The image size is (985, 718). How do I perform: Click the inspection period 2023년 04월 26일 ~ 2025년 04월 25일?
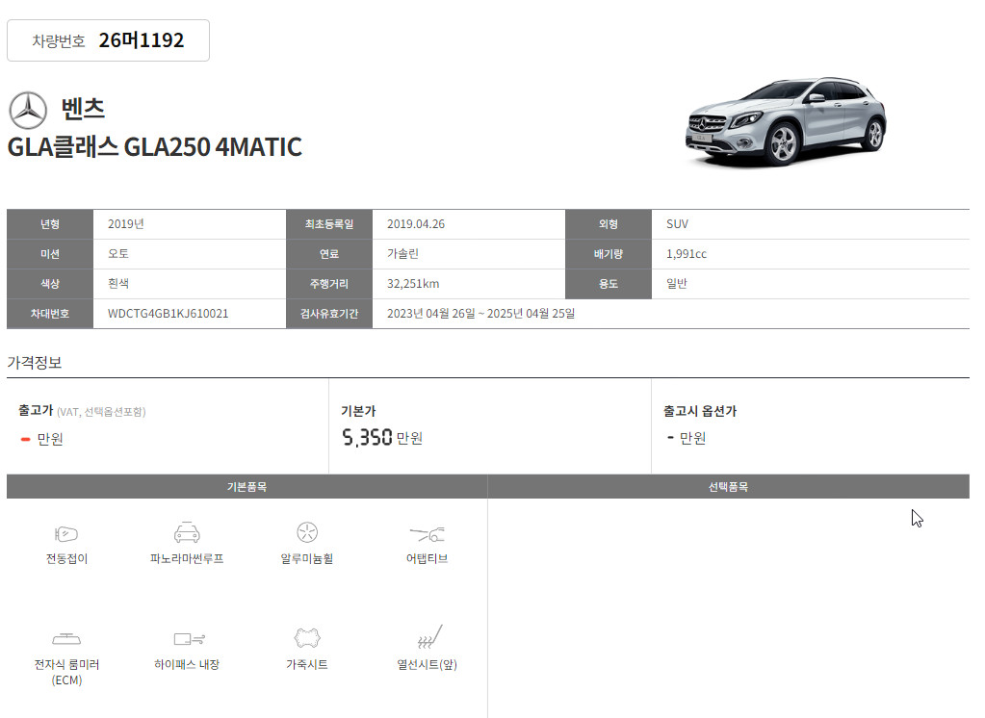click(480, 314)
